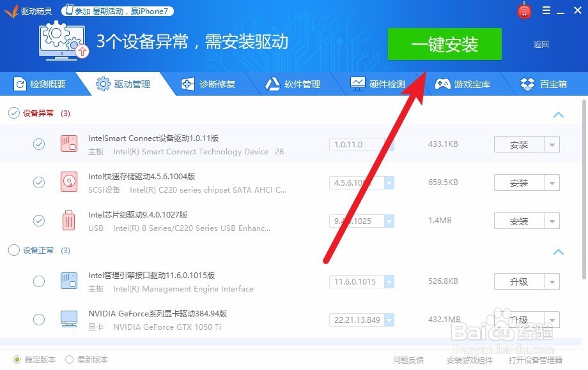
Task: Select the 最新版本 radio button
Action: pos(69,360)
